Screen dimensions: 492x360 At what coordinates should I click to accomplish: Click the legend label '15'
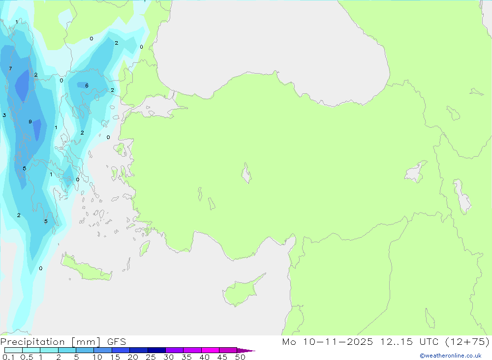tap(115, 357)
